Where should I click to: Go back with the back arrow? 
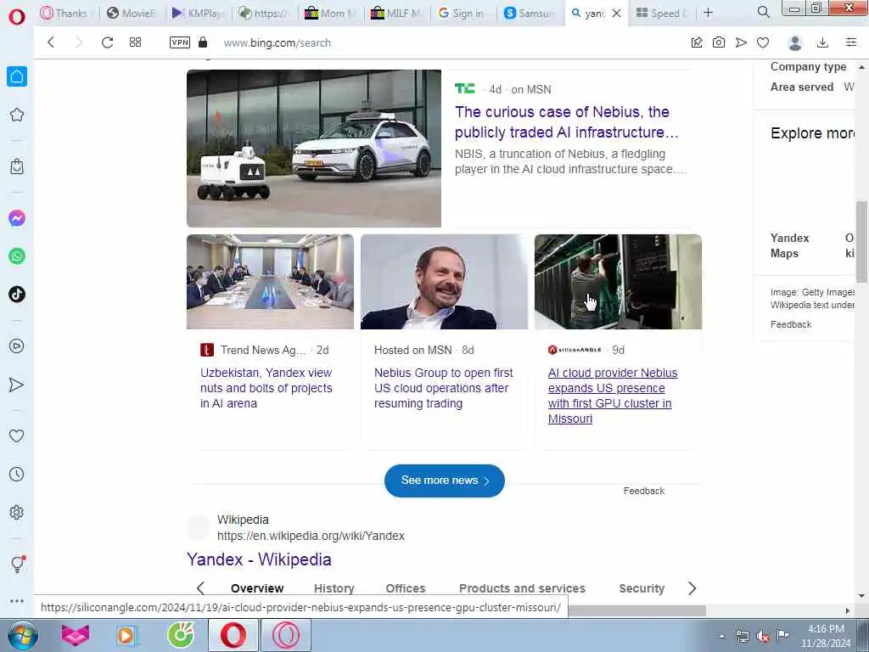pyautogui.click(x=50, y=42)
